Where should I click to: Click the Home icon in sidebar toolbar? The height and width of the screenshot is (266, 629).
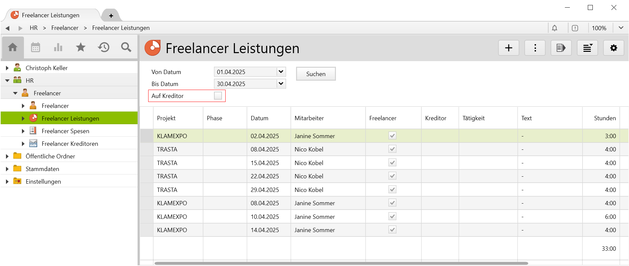(13, 47)
